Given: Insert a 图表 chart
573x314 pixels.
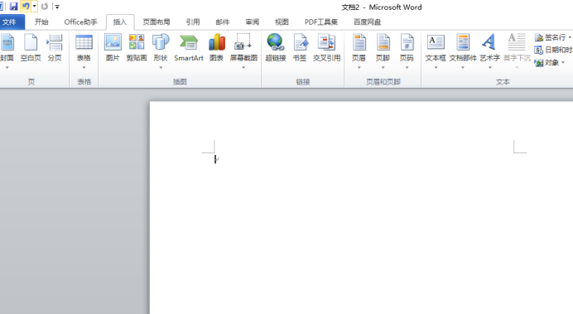Looking at the screenshot, I should [x=216, y=47].
